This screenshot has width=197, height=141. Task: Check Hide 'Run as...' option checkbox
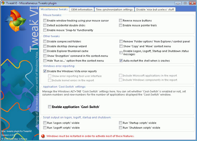click(x=45, y=61)
